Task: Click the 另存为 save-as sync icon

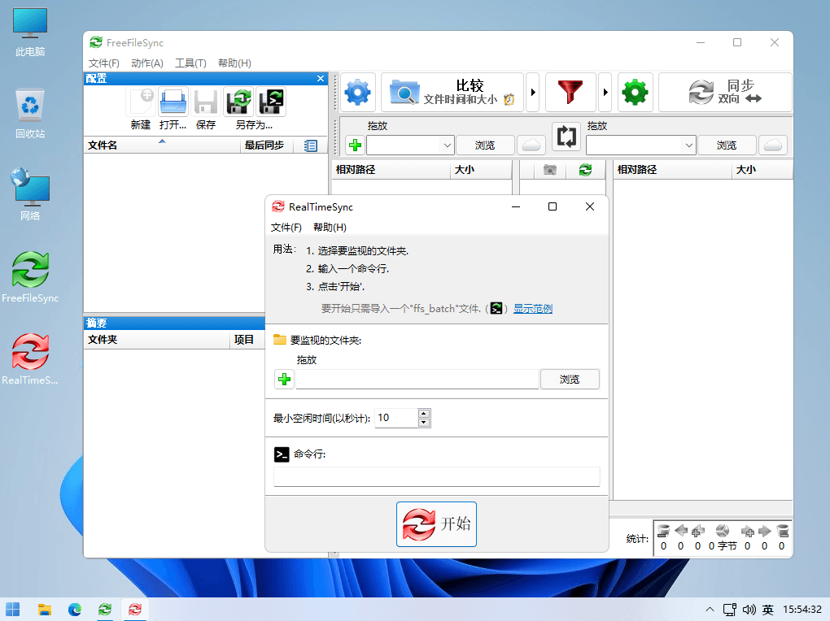Action: [x=238, y=102]
